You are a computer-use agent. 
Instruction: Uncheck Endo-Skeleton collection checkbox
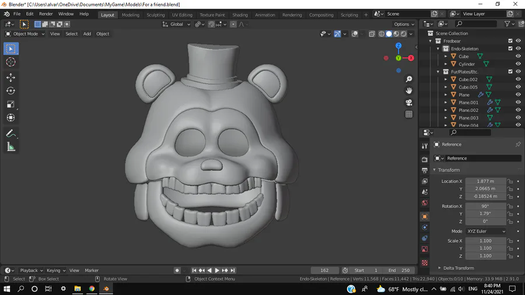point(510,48)
